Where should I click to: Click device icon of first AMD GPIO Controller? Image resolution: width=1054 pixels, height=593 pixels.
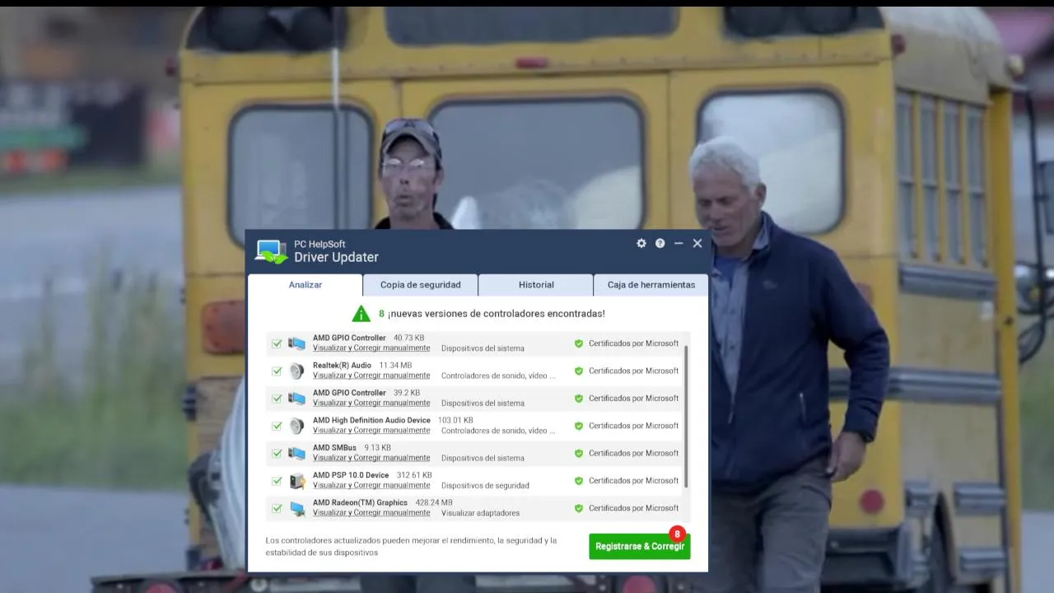point(296,343)
